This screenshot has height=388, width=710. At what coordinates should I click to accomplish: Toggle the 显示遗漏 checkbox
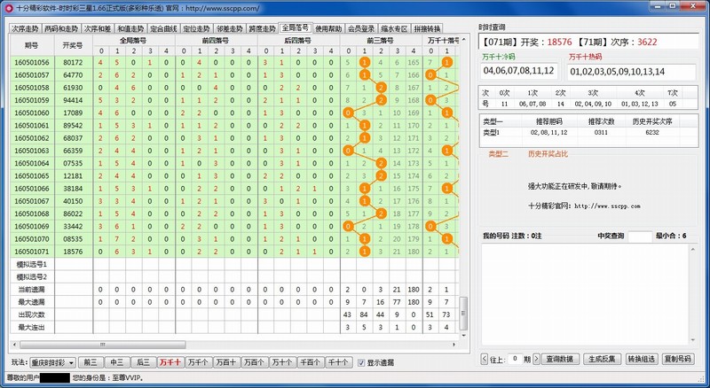(x=361, y=362)
